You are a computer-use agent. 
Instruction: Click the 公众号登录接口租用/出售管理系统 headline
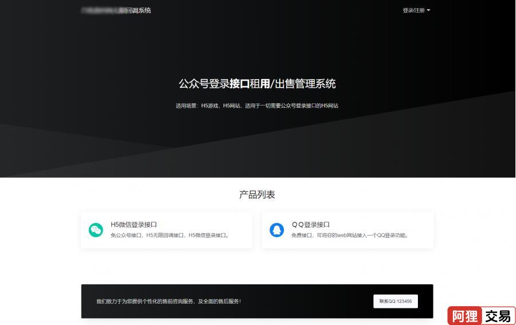pyautogui.click(x=257, y=84)
